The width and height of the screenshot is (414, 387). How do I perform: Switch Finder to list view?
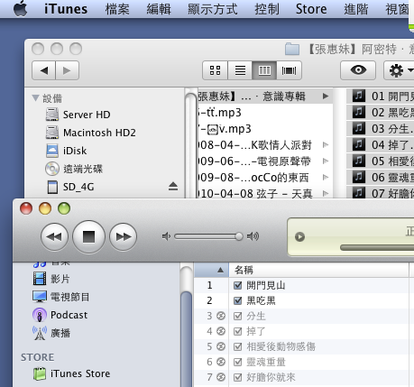click(x=240, y=70)
